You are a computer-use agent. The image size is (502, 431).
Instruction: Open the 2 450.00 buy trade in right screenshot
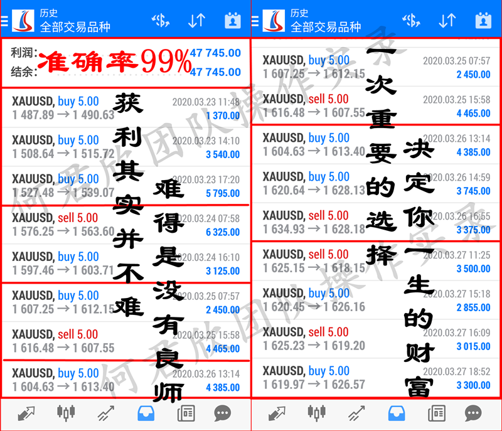[x=376, y=67]
